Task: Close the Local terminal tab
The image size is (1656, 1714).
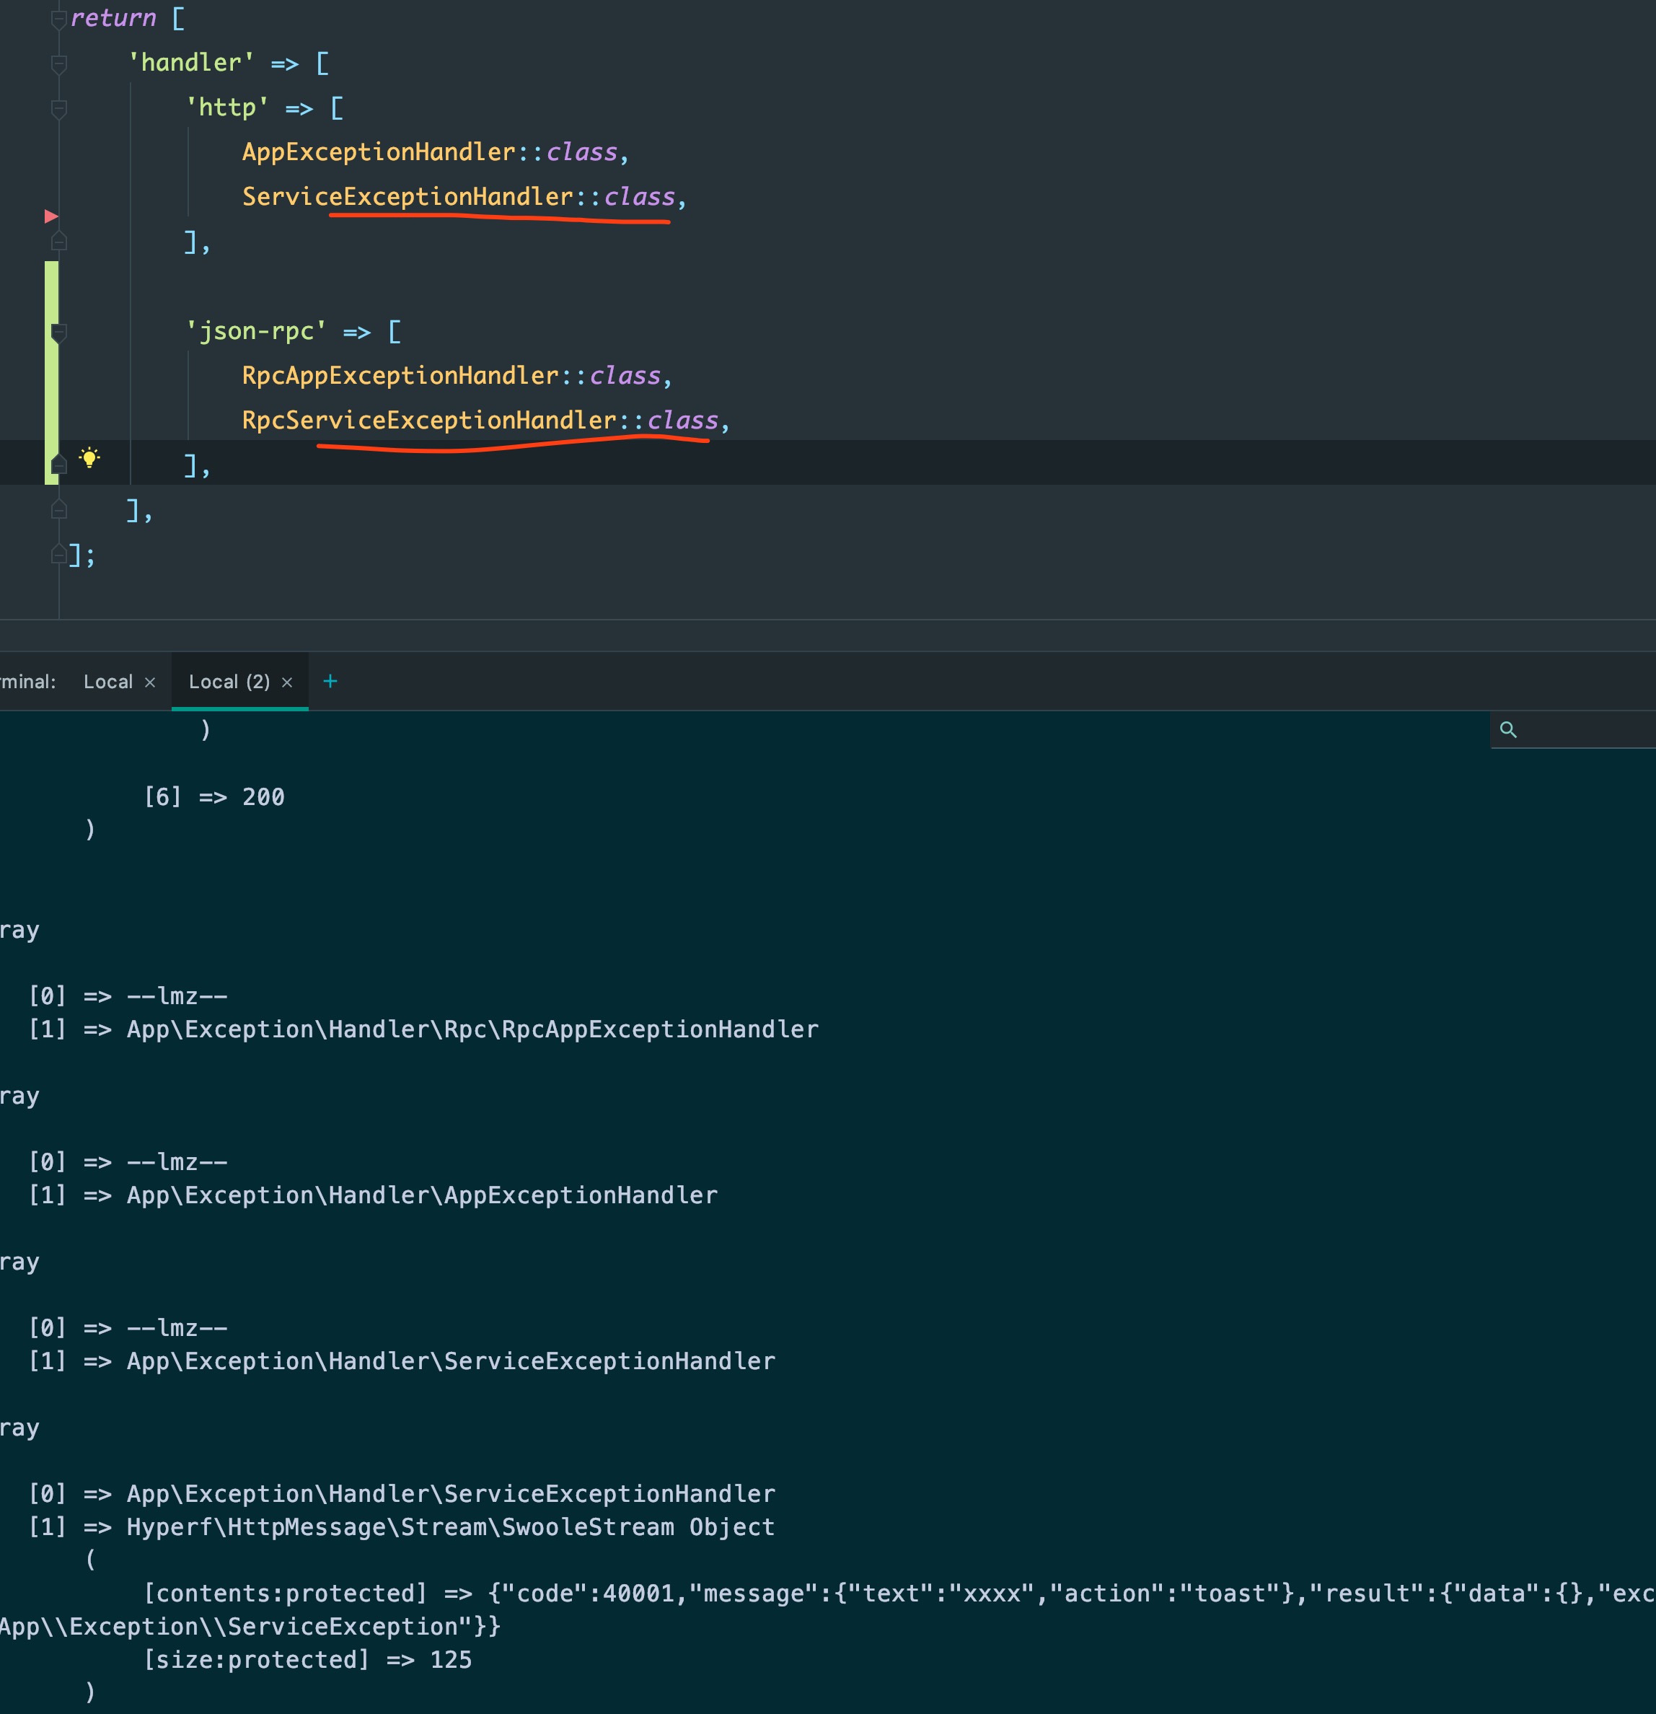Action: 149,682
